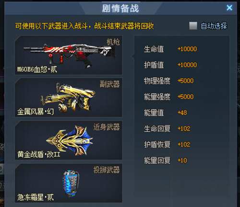
Task: Select the 副武器 weapon slot
Action: coord(69,98)
